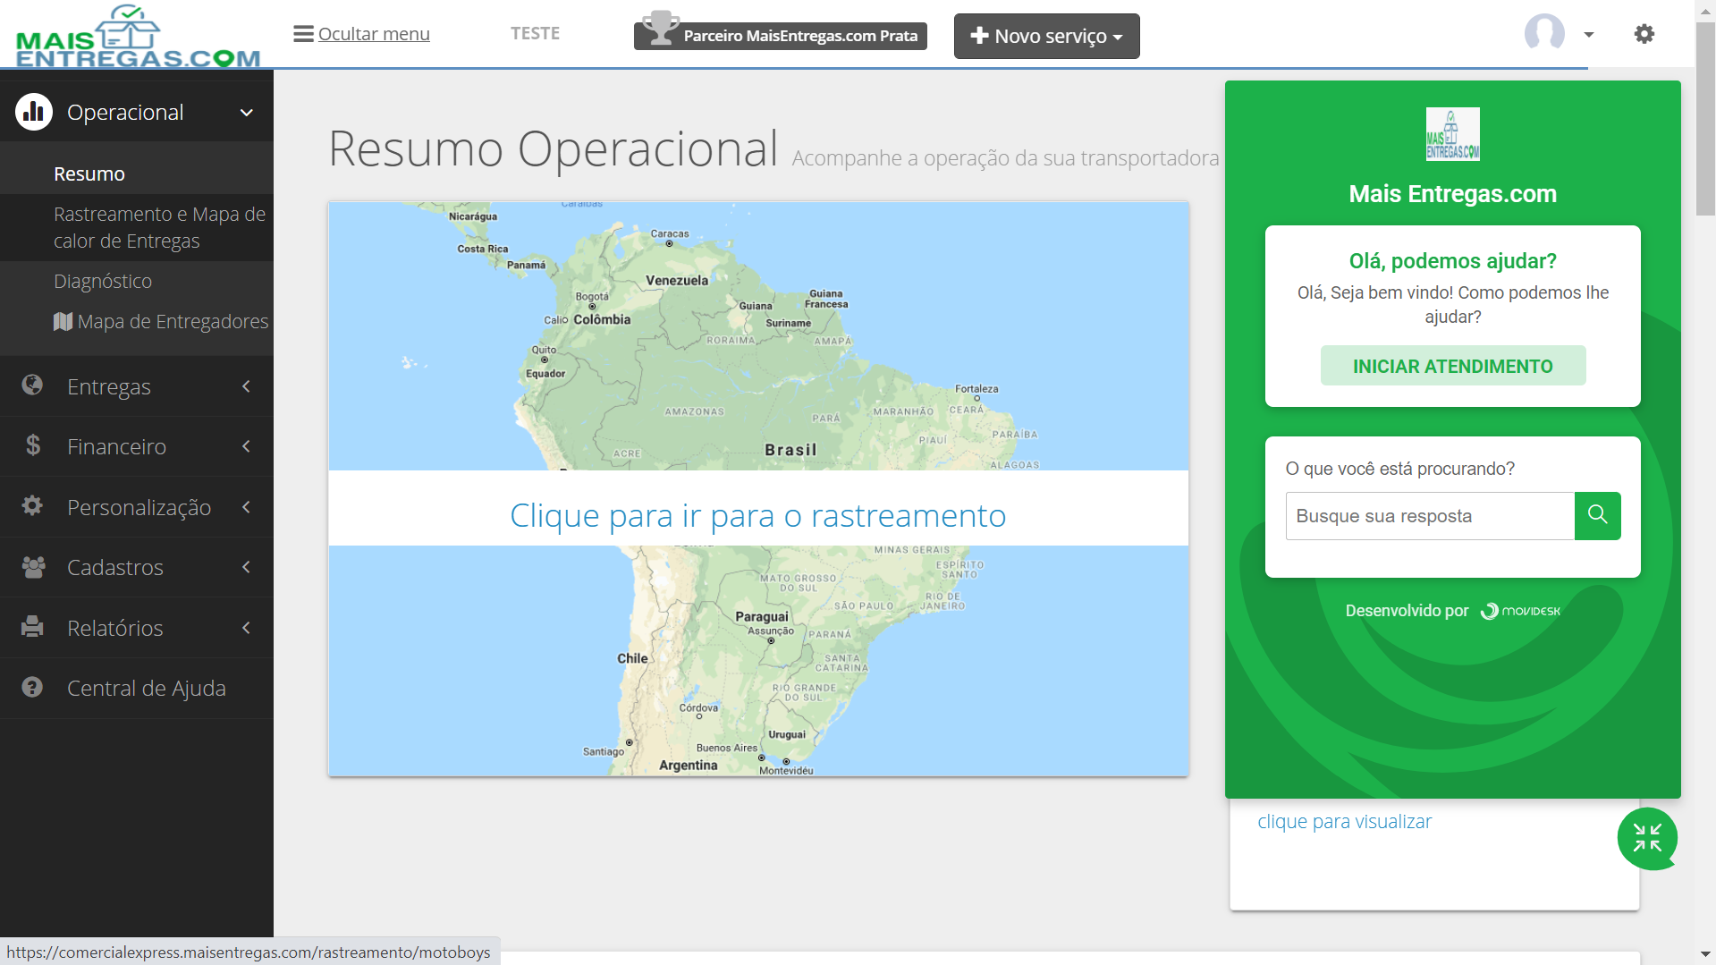Image resolution: width=1716 pixels, height=965 pixels.
Task: Click the map icon beside Mapa de Entregadores
Action: 63,321
